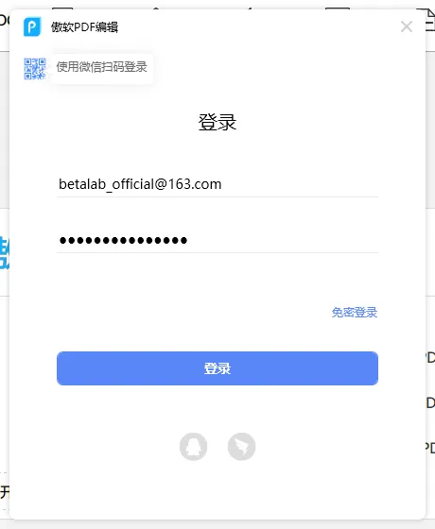Submit with the blue 登录 button
Viewport: 435px width, 529px height.
(x=217, y=368)
